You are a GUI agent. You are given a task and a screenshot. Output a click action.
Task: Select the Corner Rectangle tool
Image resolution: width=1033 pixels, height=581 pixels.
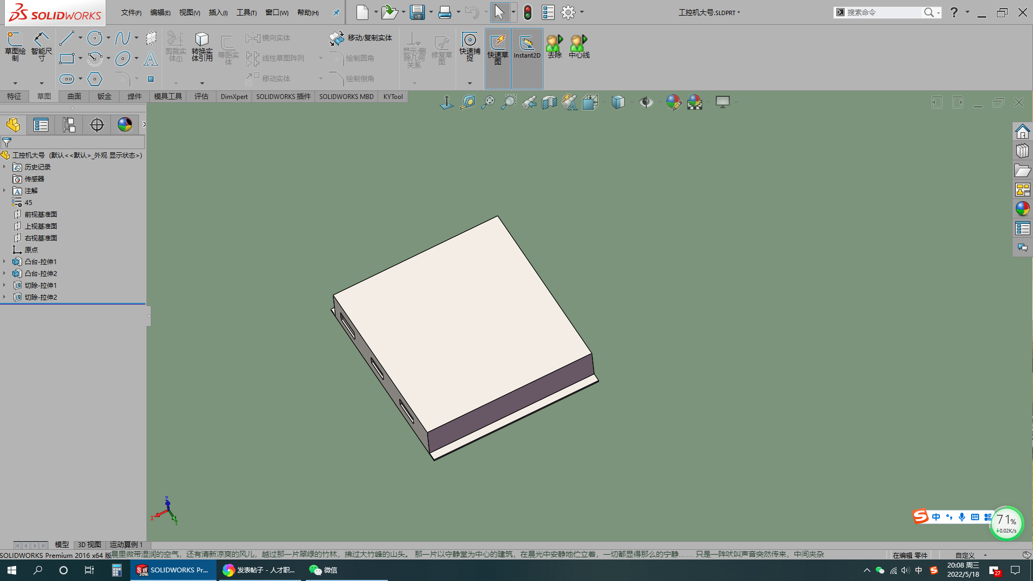click(67, 58)
